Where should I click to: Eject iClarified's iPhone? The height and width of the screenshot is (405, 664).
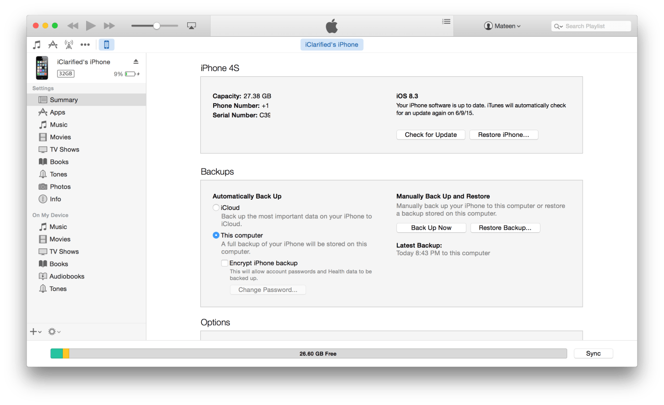pos(136,62)
